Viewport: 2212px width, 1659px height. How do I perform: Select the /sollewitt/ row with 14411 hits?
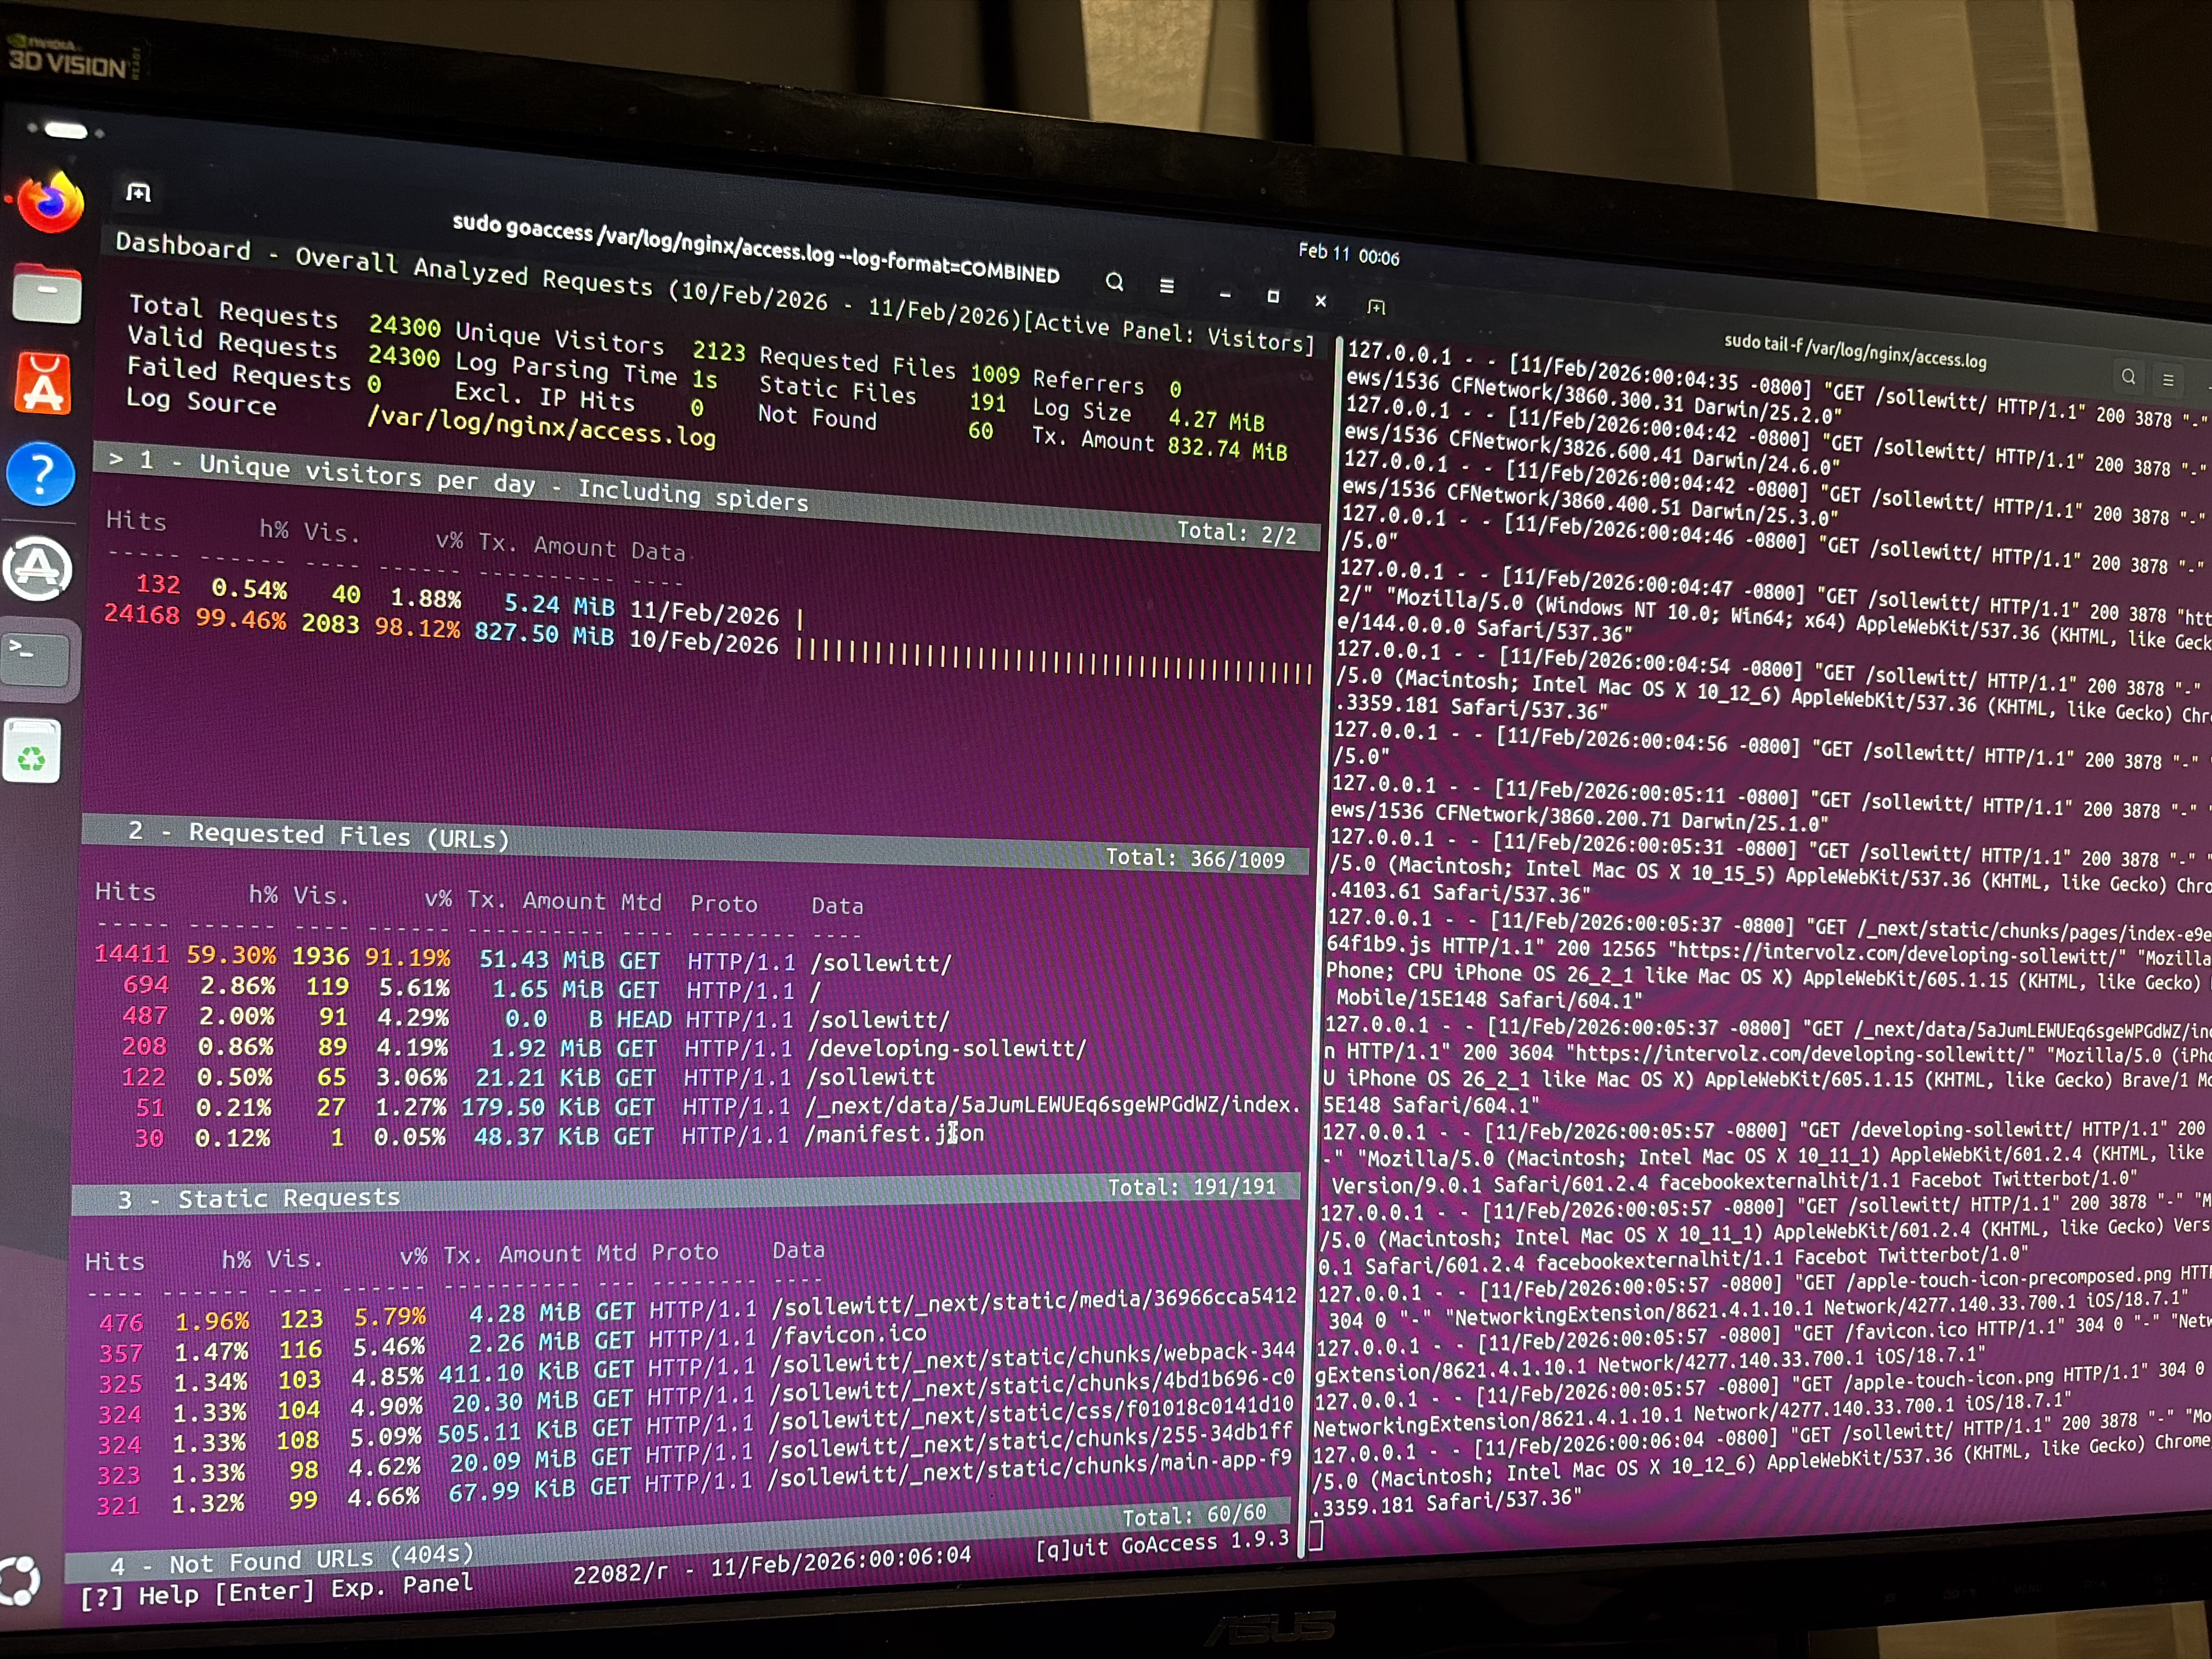(523, 958)
